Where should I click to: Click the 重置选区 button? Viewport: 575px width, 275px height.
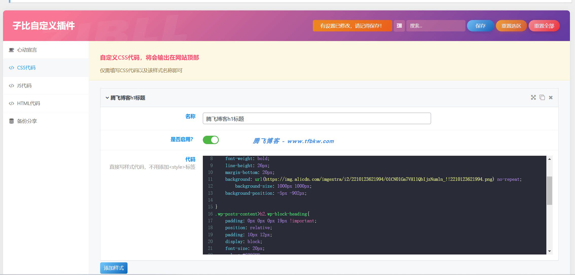(x=511, y=26)
